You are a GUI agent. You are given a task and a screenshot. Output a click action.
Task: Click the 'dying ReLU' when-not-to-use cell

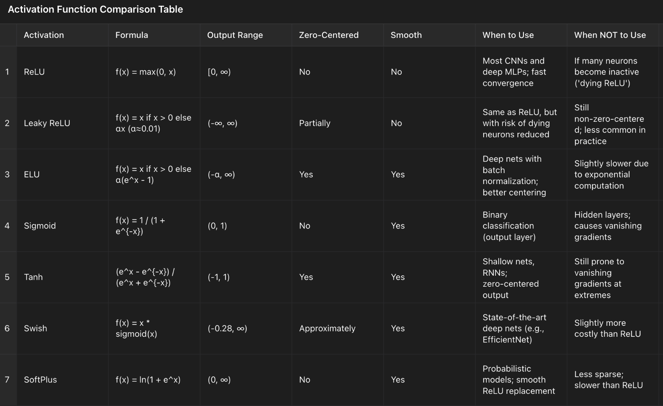tap(607, 72)
